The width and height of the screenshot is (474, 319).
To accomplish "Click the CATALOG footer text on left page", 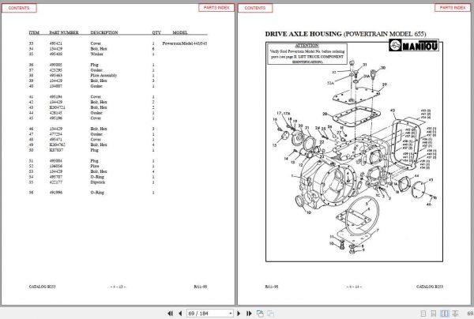I will [x=43, y=287].
